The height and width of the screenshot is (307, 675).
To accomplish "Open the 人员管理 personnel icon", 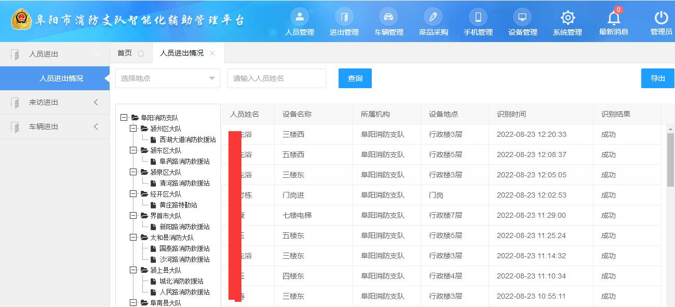I will click(x=300, y=18).
